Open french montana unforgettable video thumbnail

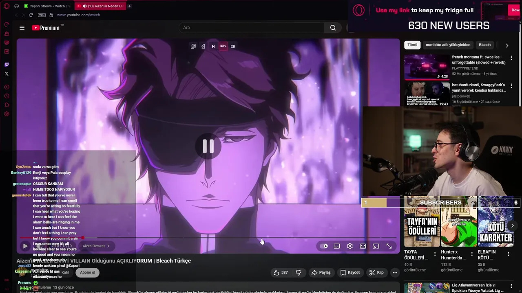(427, 67)
